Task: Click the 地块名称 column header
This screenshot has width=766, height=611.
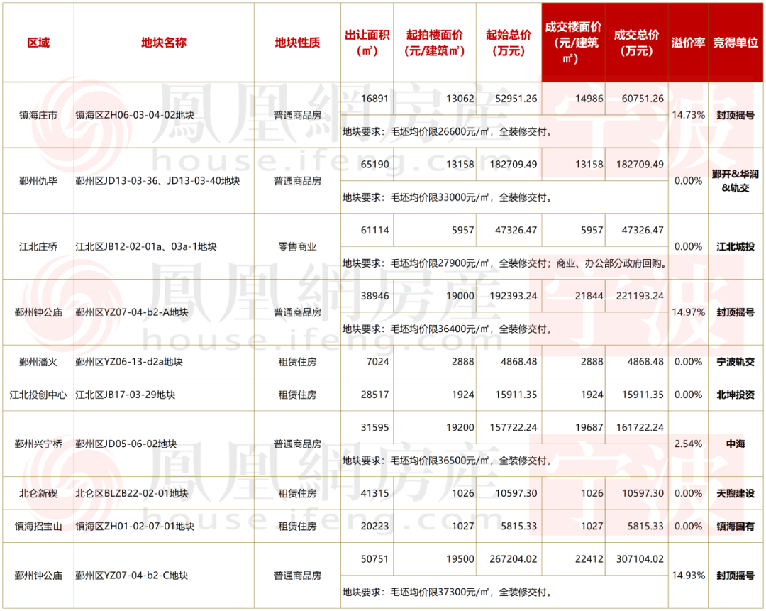Action: point(164,43)
